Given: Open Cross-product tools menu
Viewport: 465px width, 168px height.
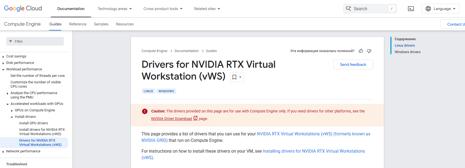Looking at the screenshot, I should coord(163,9).
